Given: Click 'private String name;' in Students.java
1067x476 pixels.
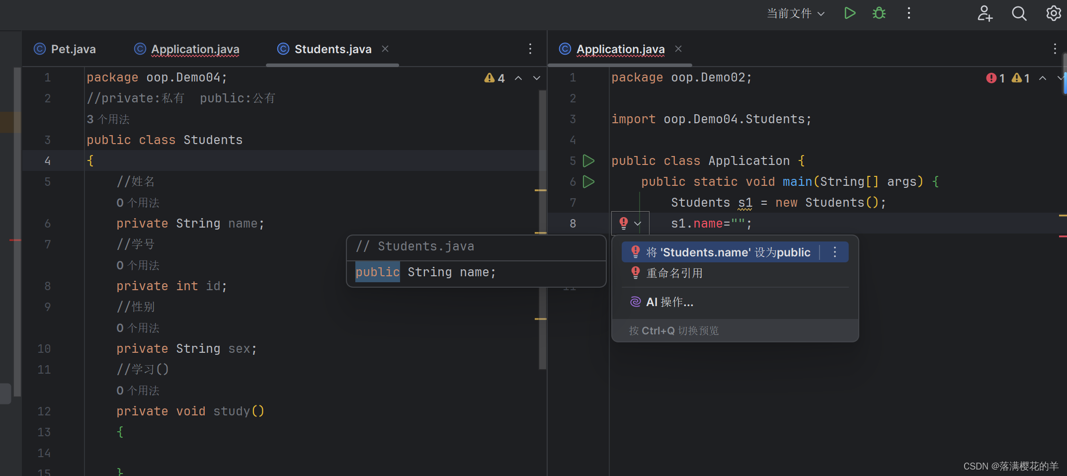Looking at the screenshot, I should click(x=190, y=224).
